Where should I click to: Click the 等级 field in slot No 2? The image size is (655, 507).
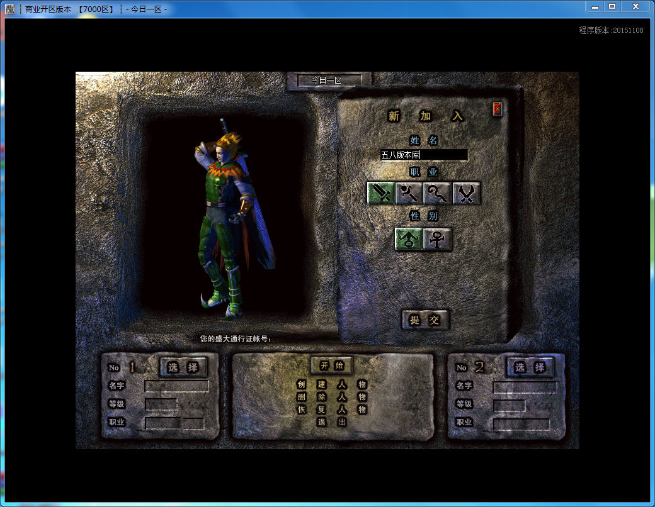click(510, 406)
